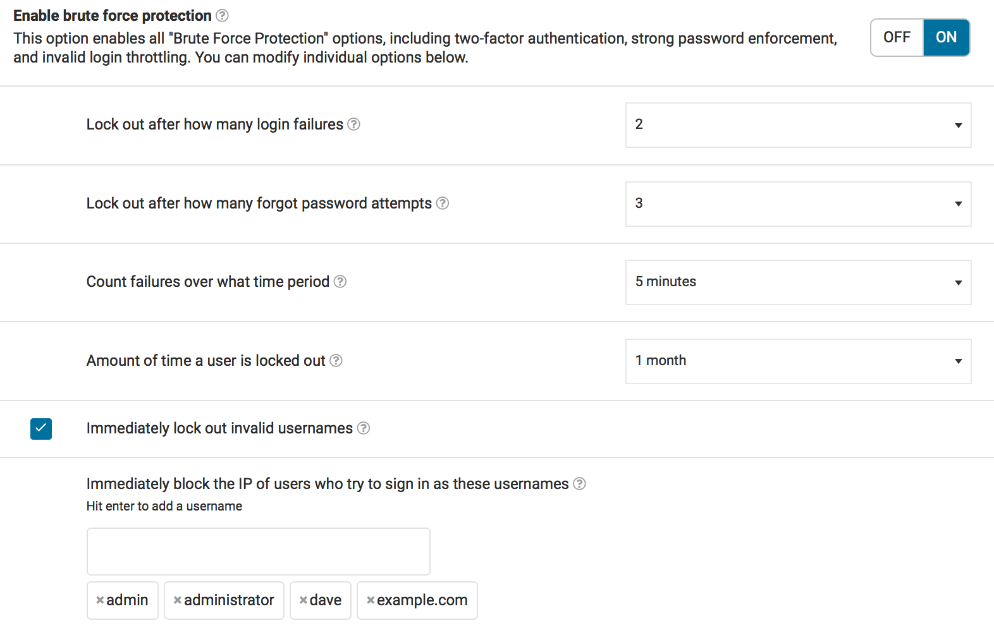The height and width of the screenshot is (628, 994).
Task: Click help icon for forgot password attempts
Action: 443,203
